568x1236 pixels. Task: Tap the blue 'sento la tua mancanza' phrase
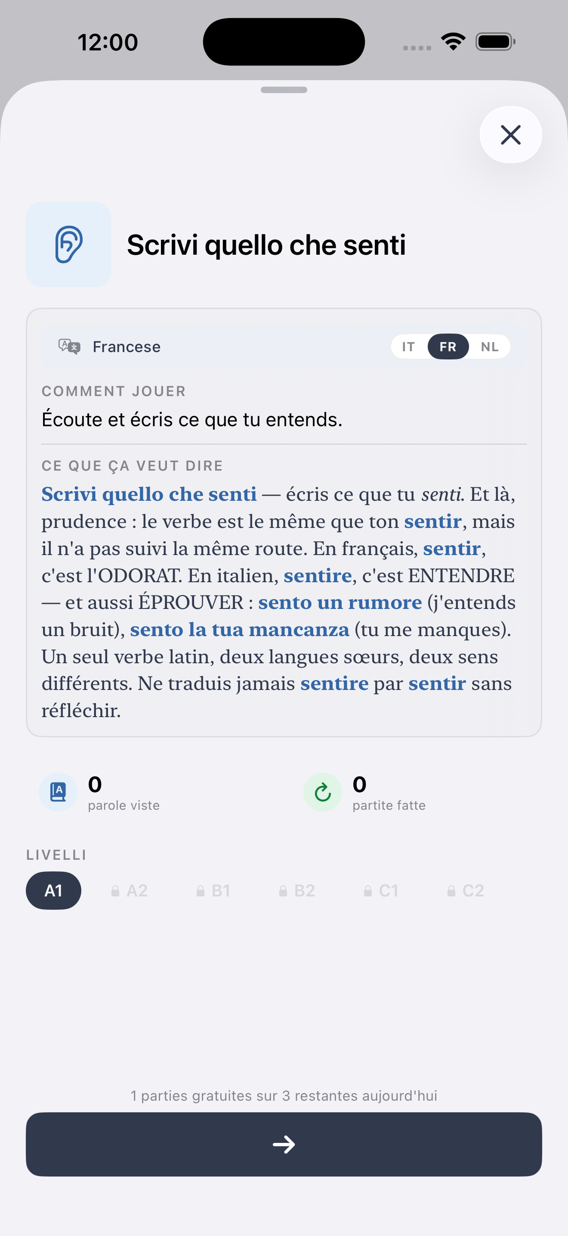point(239,630)
